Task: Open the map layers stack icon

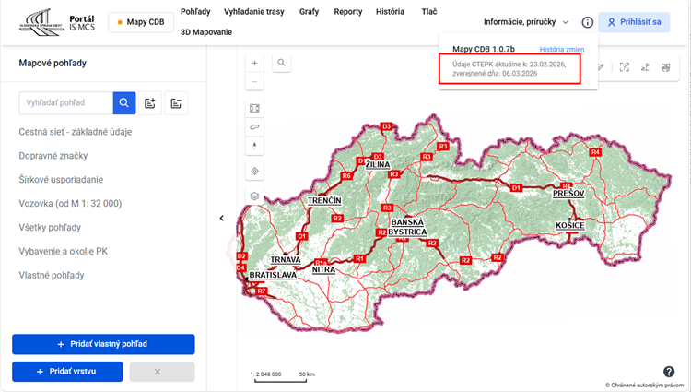Action: coord(255,196)
